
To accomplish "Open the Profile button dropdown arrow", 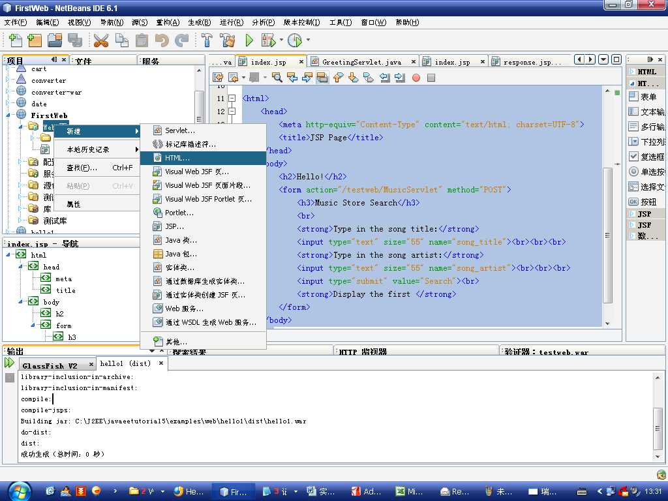I will click(308, 40).
